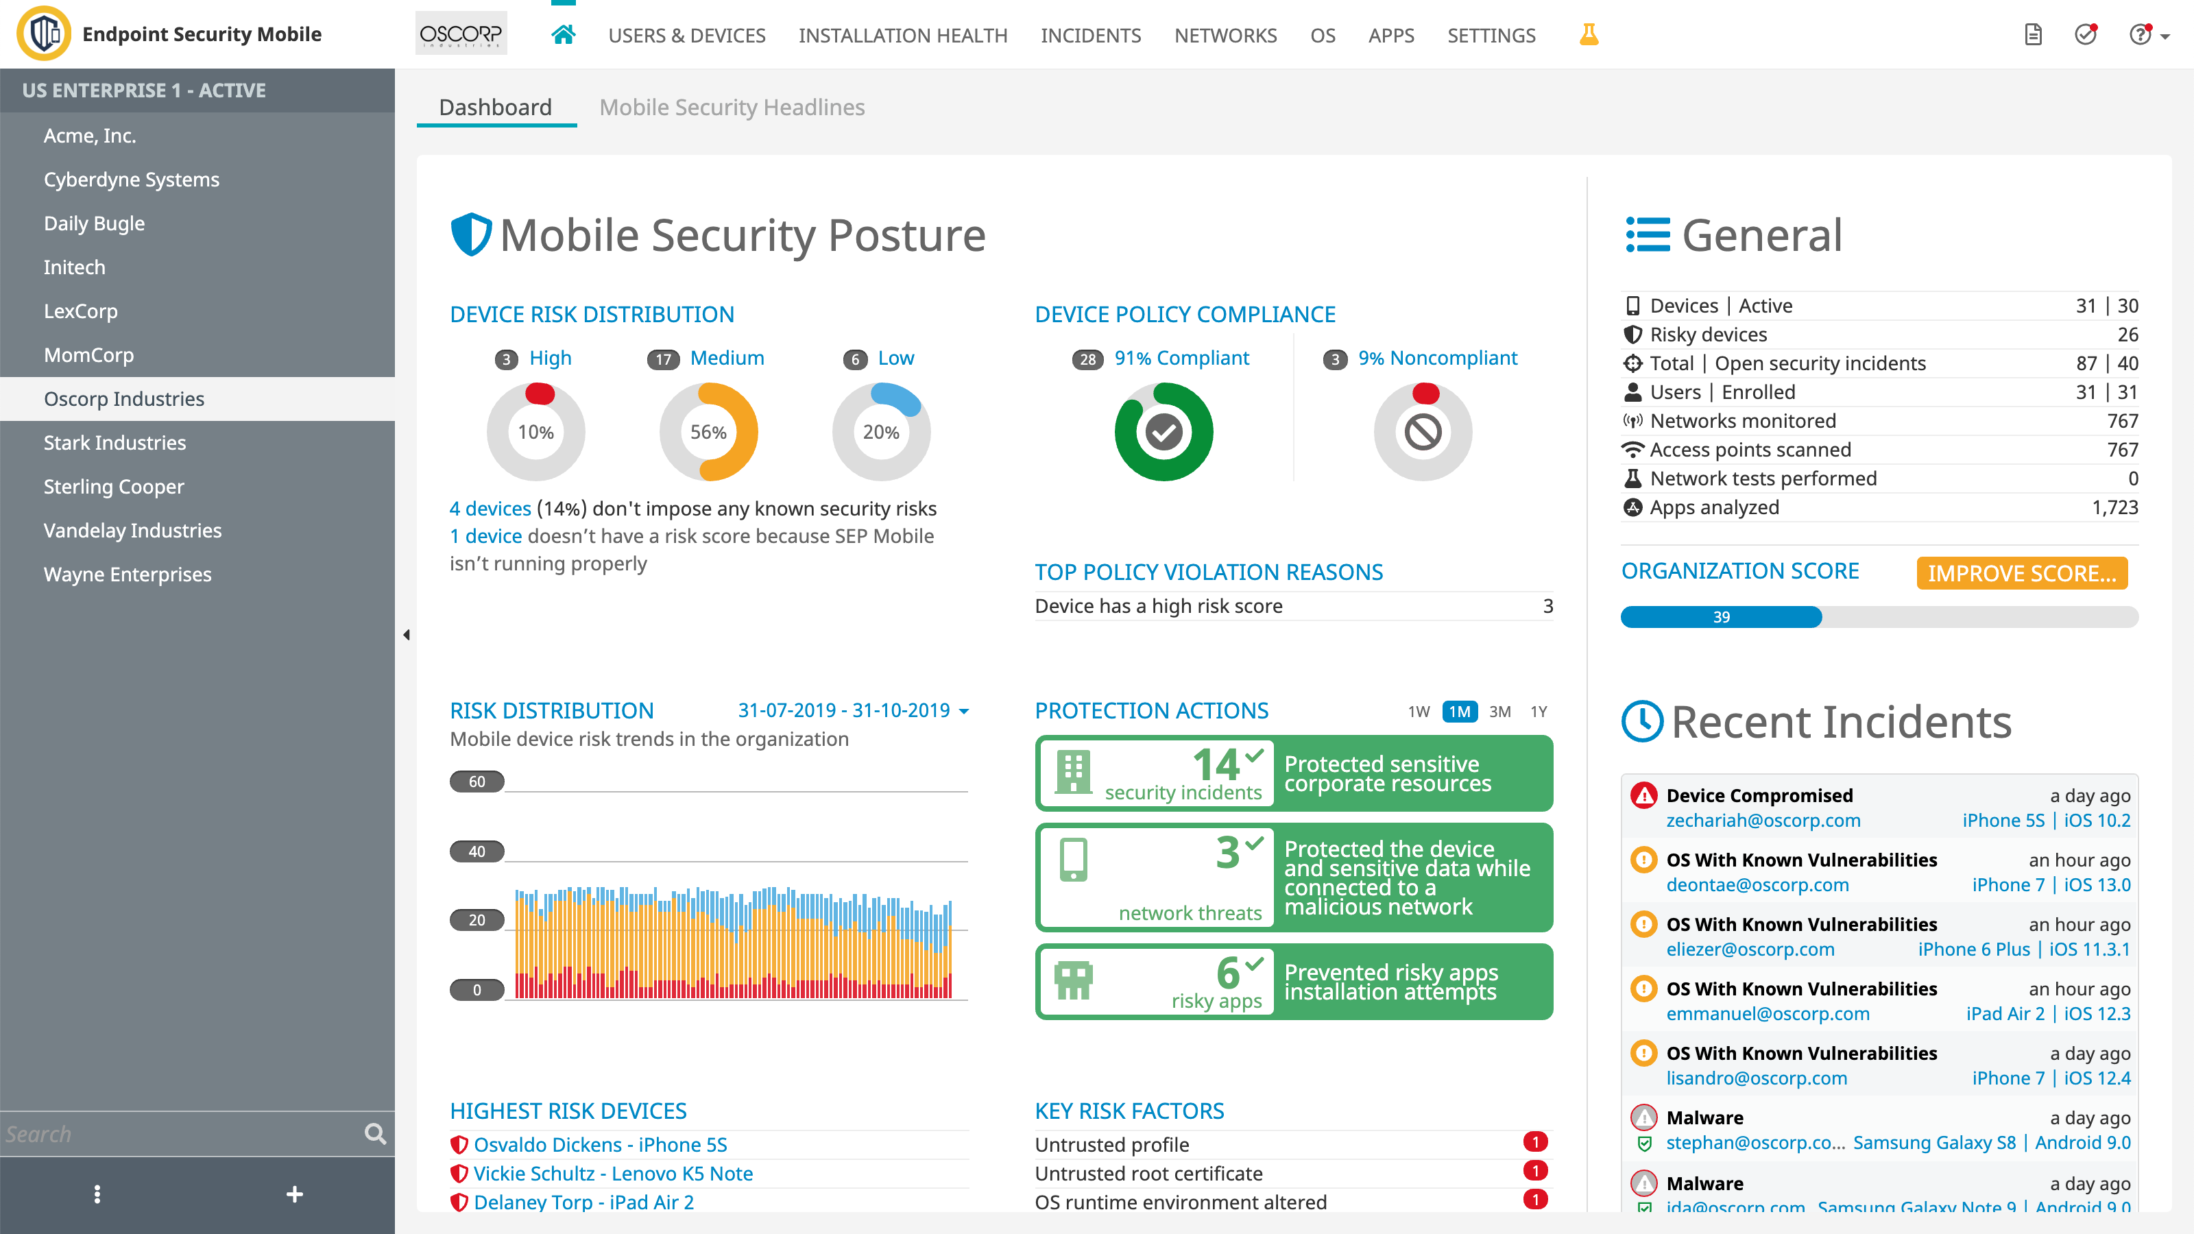Click the search magnifier icon in sidebar
Screen dimensions: 2194x1234
pos(375,1133)
